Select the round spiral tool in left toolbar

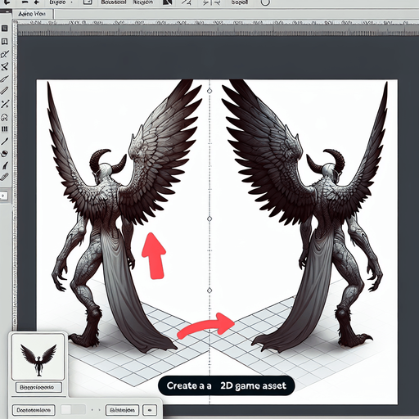pos(5,117)
